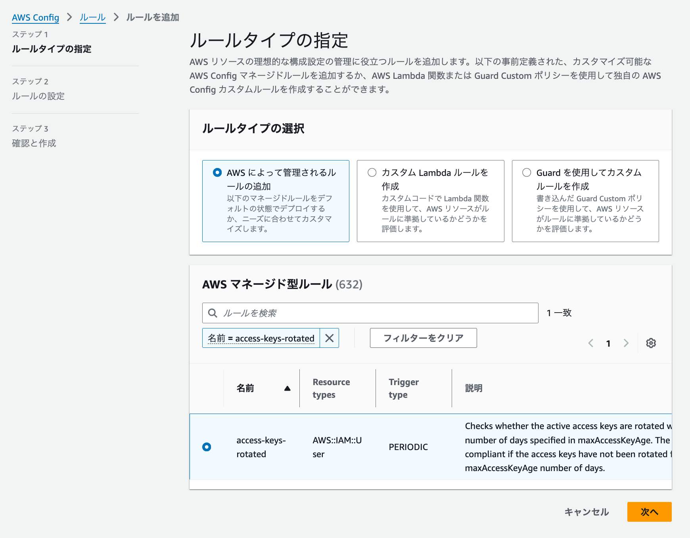Click the Resource types column header

pyautogui.click(x=331, y=388)
